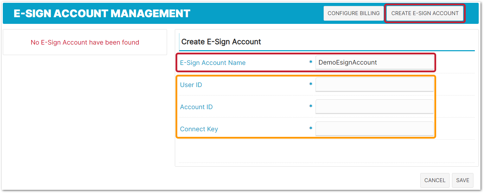Open the Configure Billing page
This screenshot has height=193, width=484.
coord(354,13)
